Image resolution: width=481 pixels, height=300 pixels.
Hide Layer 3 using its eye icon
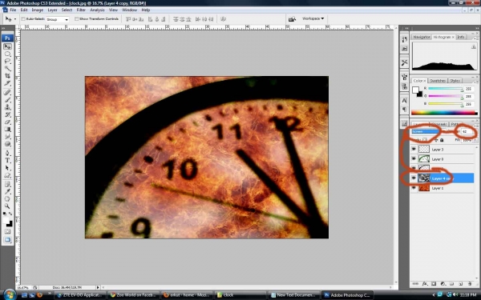(x=414, y=149)
